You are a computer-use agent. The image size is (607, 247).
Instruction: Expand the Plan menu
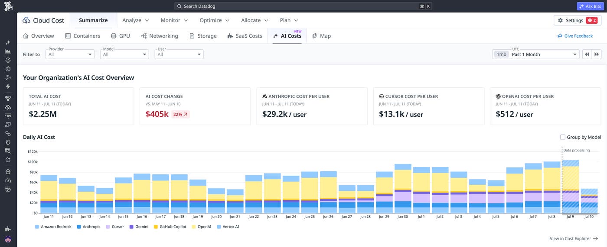[289, 20]
